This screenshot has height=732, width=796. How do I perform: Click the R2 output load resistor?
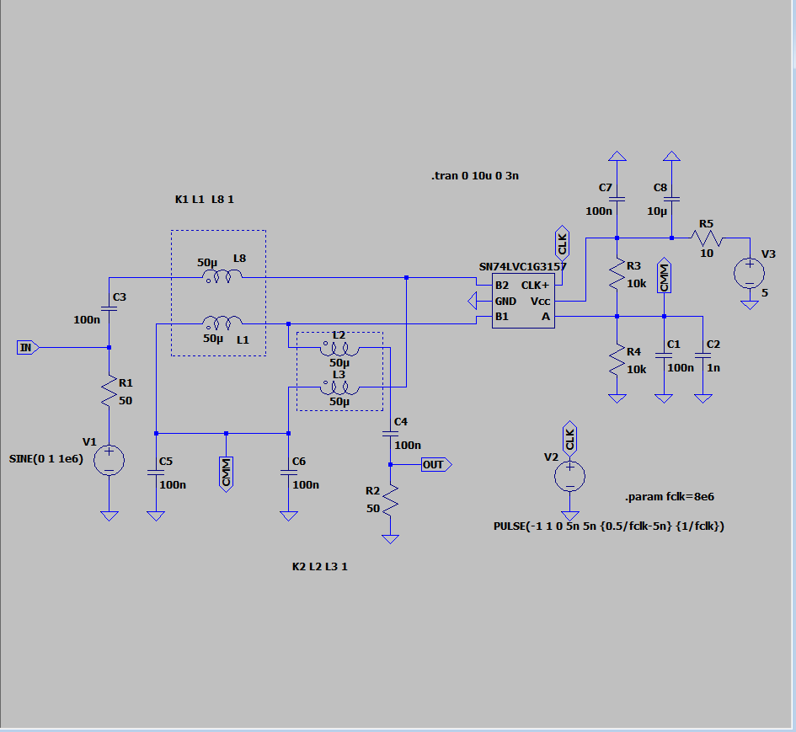389,504
